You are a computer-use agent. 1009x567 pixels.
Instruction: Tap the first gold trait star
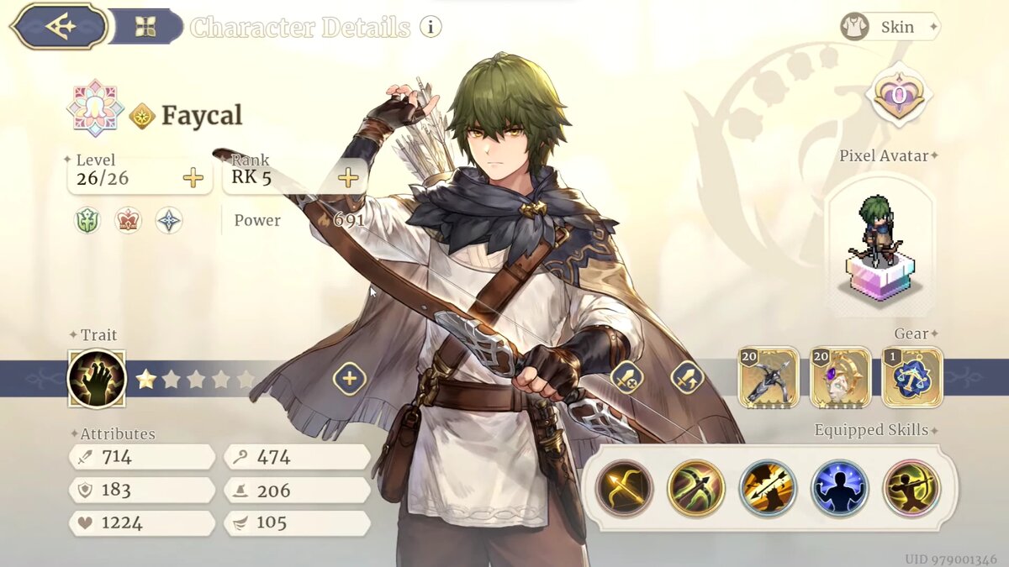[145, 379]
